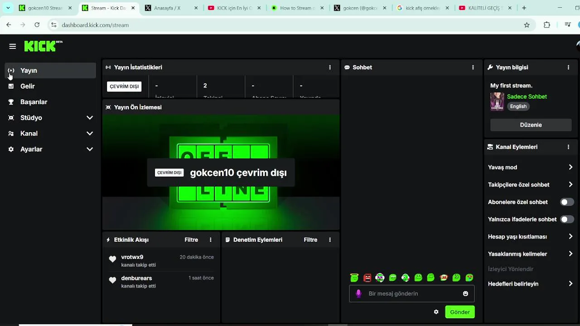Click the Sadece Sohbet category thumbnail
Viewport: 580px width, 326px height.
pyautogui.click(x=497, y=101)
